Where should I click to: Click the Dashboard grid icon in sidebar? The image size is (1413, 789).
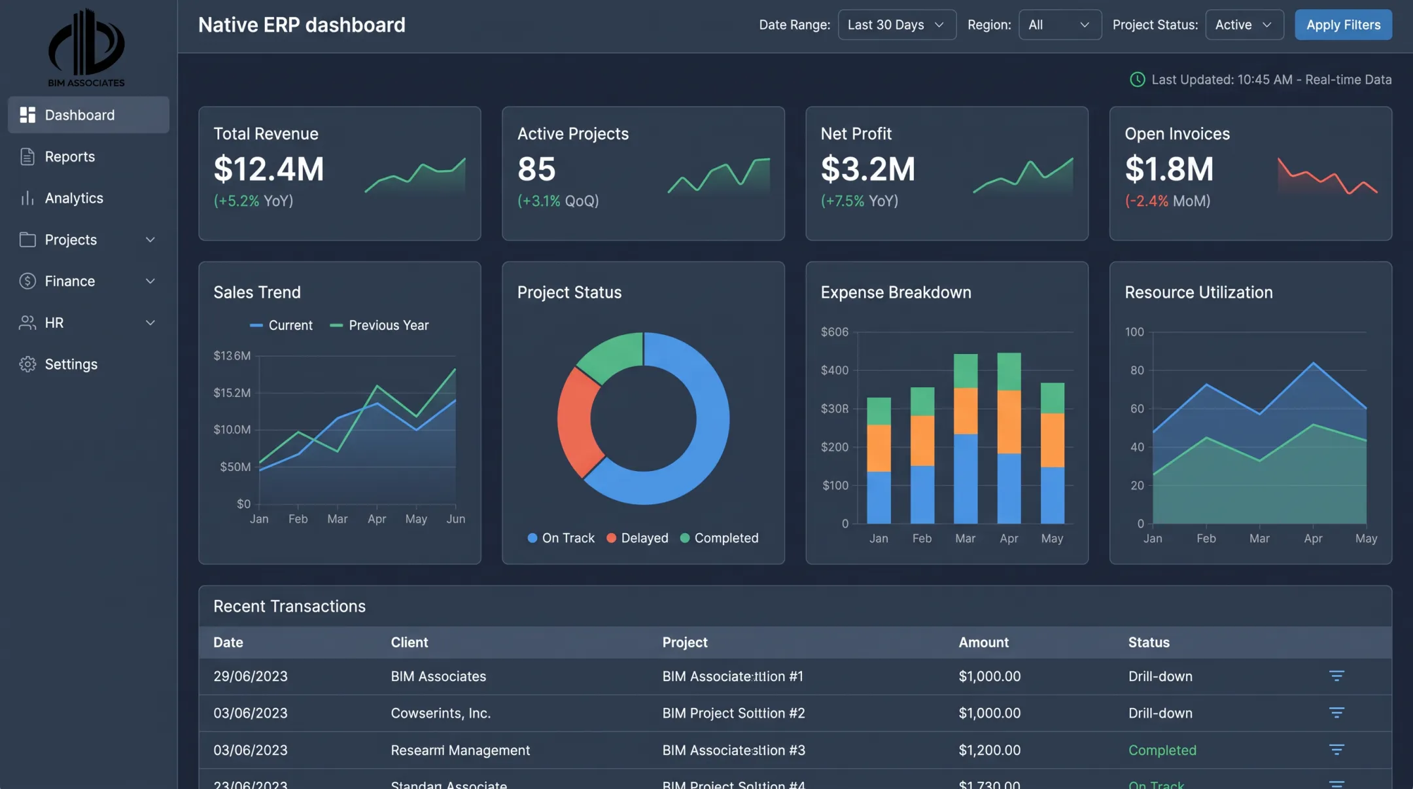pos(27,115)
